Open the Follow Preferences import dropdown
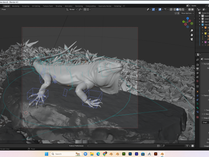The image size is (209, 157). click(78, 146)
